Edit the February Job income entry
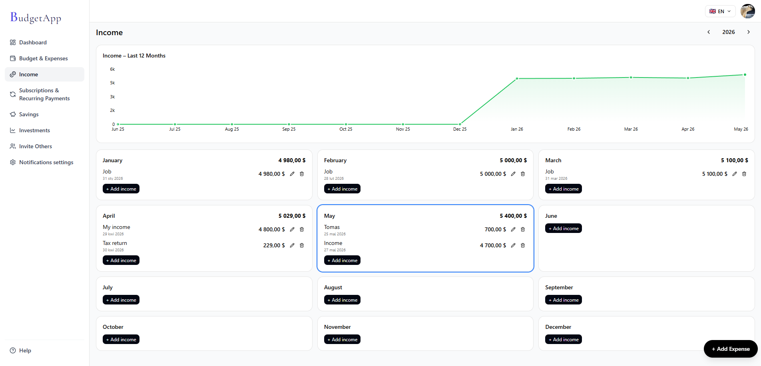 513,174
